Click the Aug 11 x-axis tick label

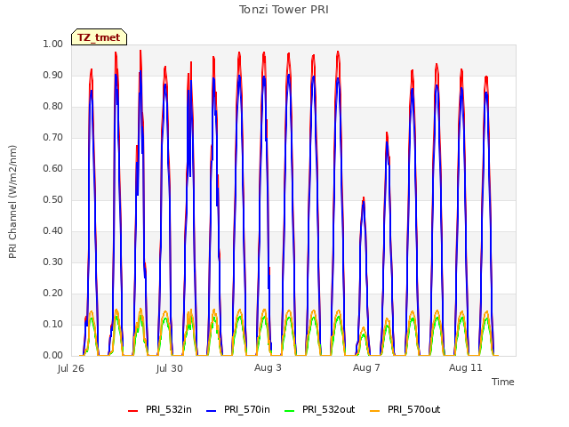466,367
